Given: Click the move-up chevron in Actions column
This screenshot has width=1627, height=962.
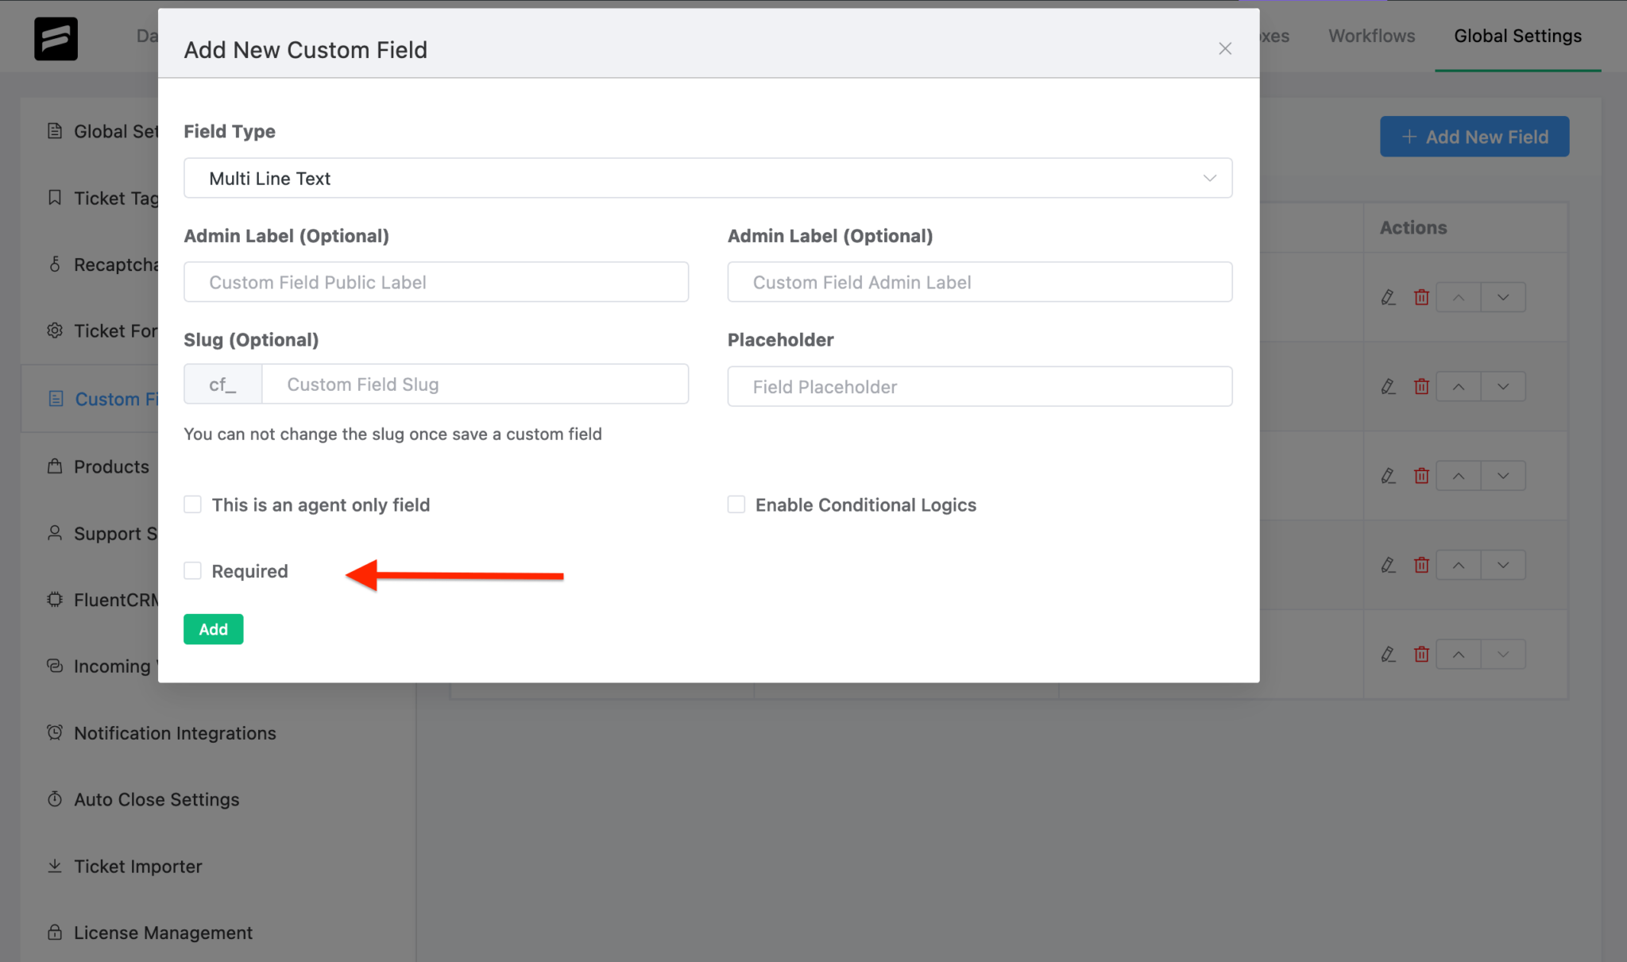Looking at the screenshot, I should (1458, 296).
